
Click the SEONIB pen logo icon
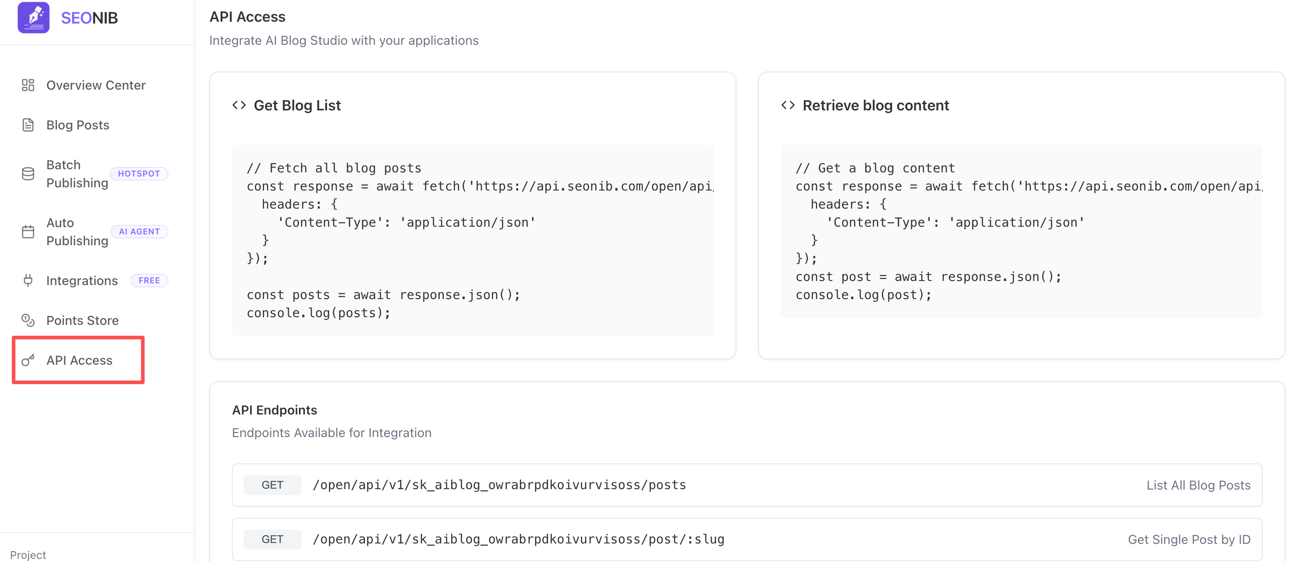(x=33, y=18)
